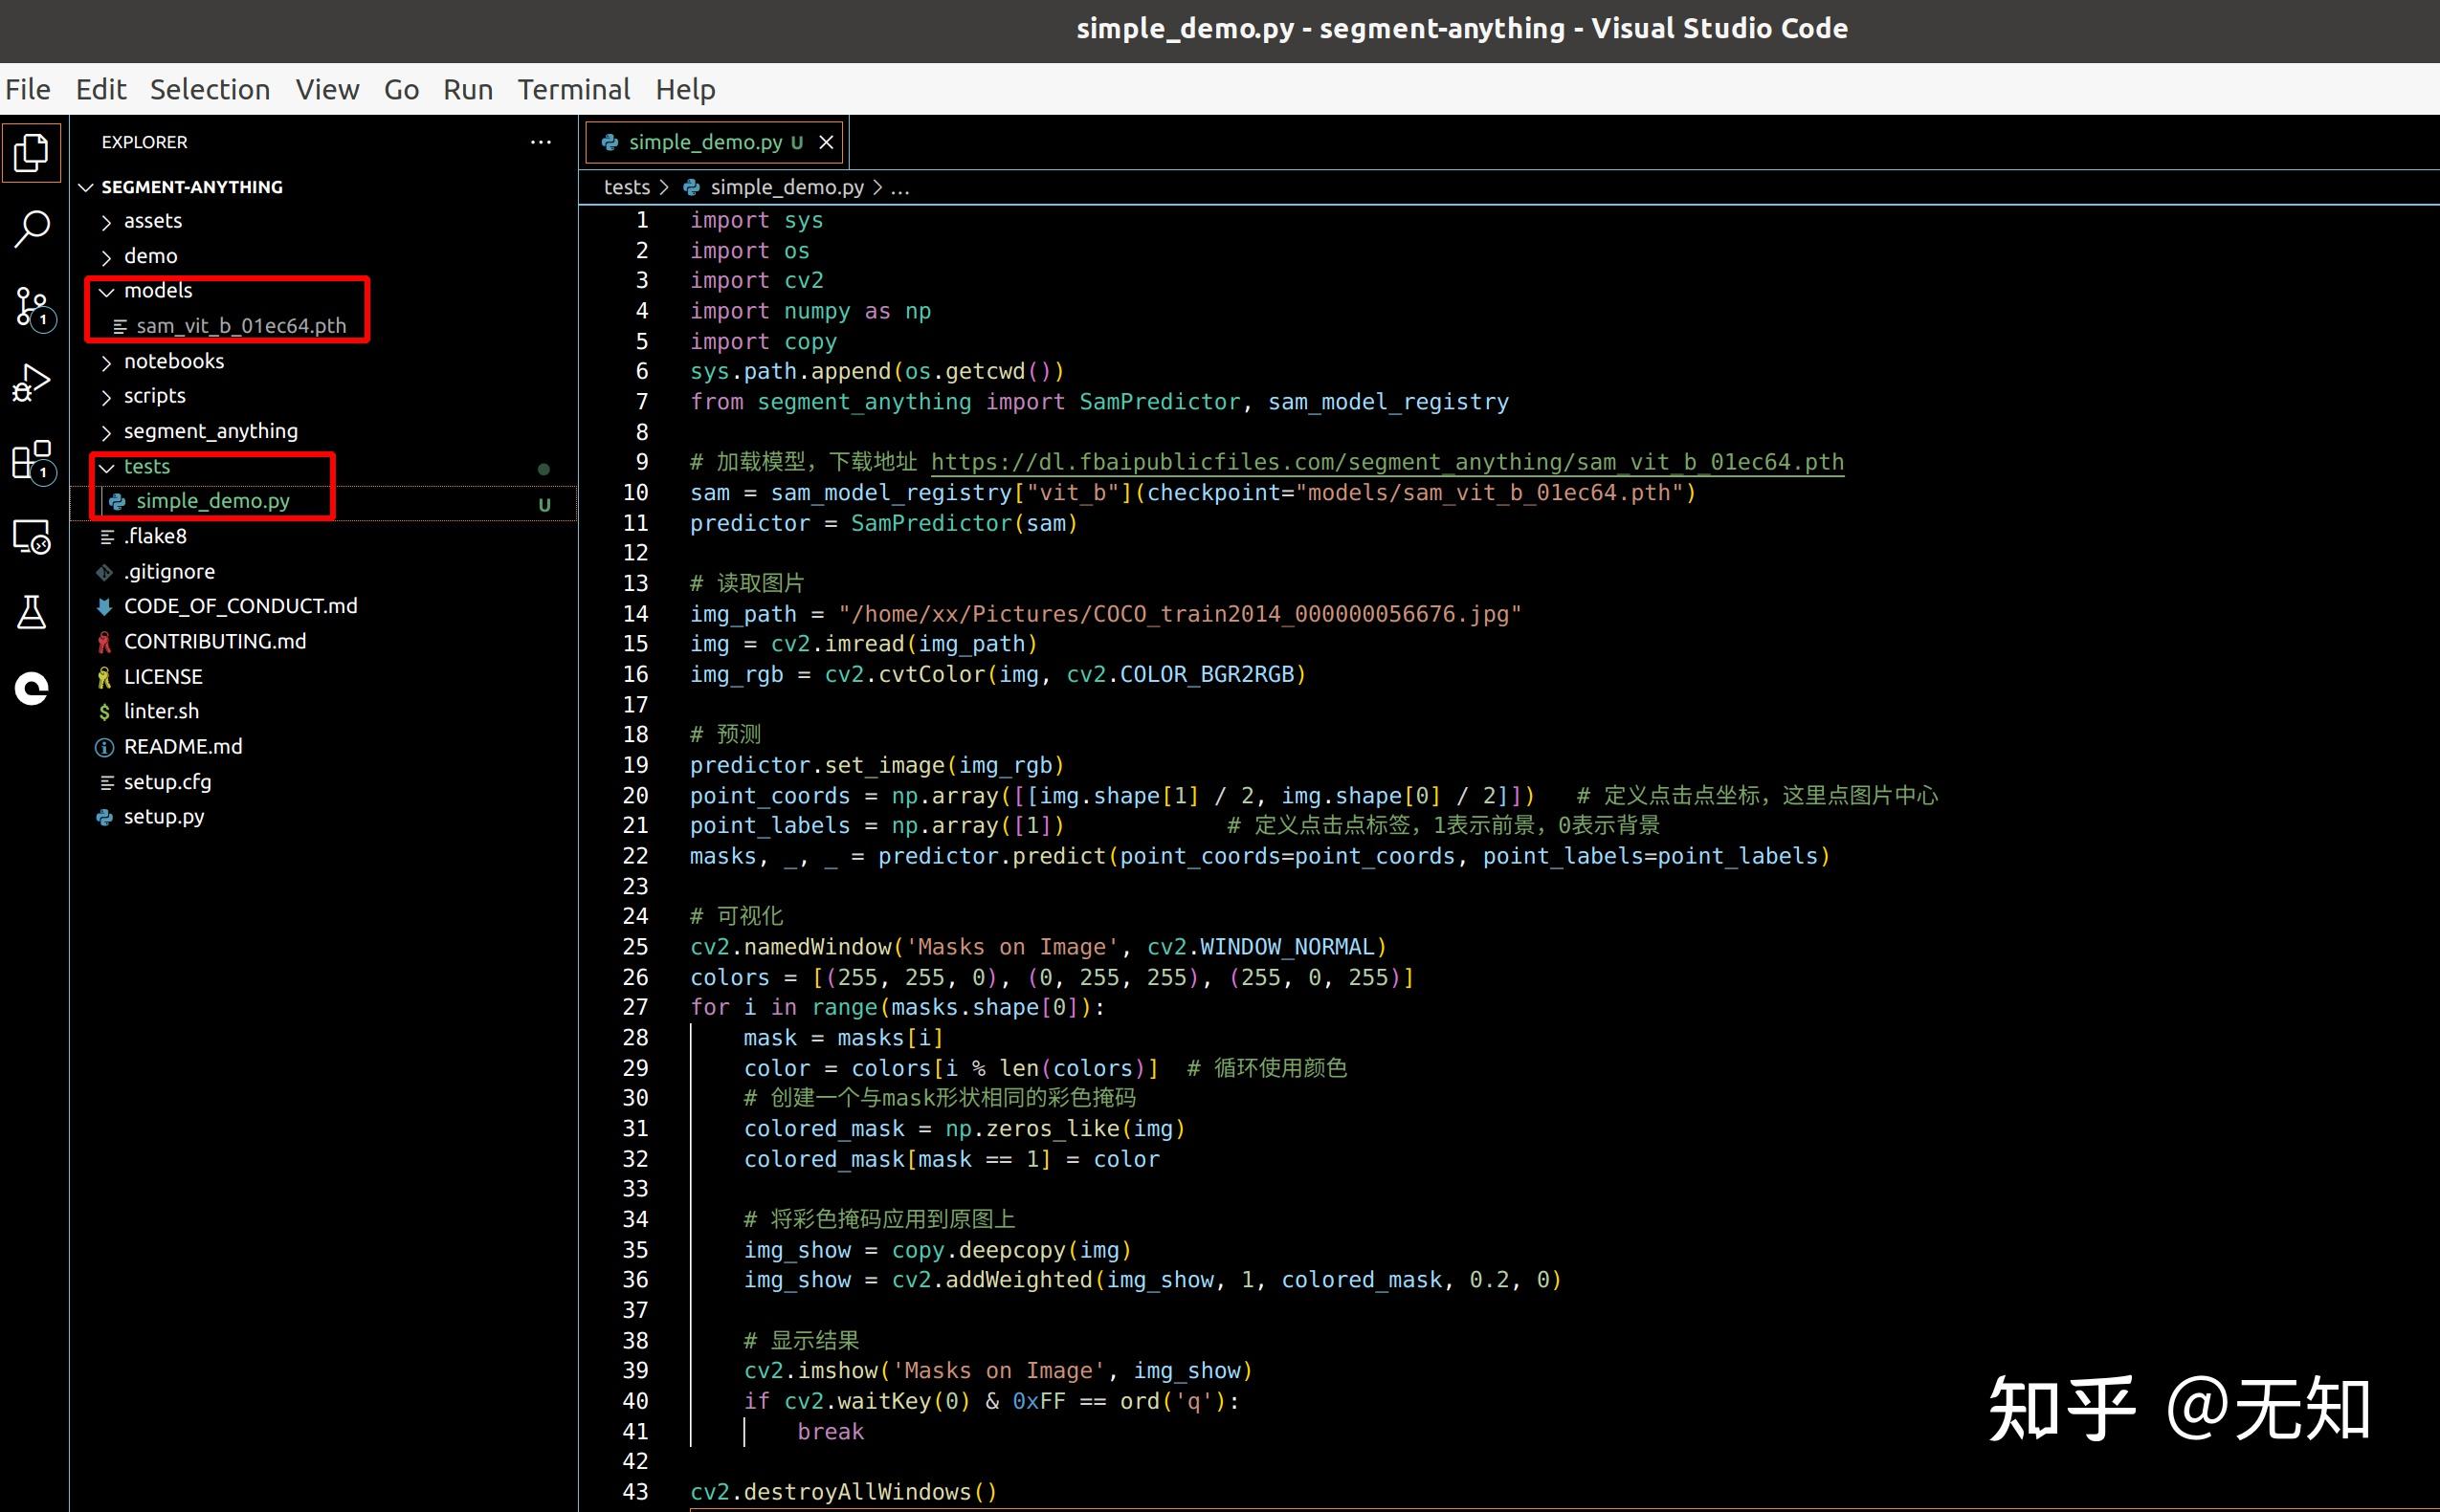Click line number 25 in the gutter
This screenshot has height=1512, width=2440.
point(635,947)
